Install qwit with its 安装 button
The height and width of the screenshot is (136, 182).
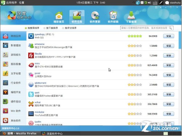[169, 94]
